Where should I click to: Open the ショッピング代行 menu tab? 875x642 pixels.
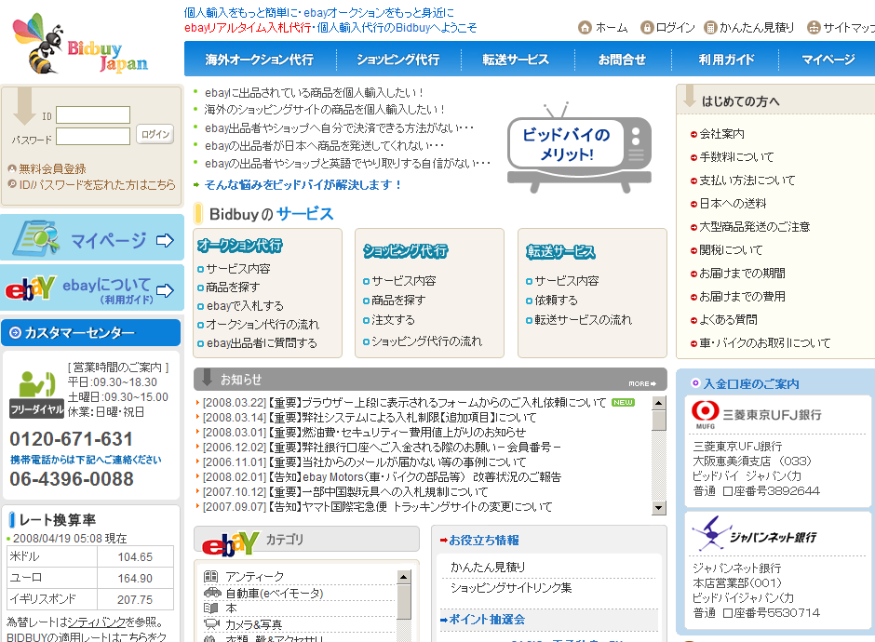tap(397, 60)
